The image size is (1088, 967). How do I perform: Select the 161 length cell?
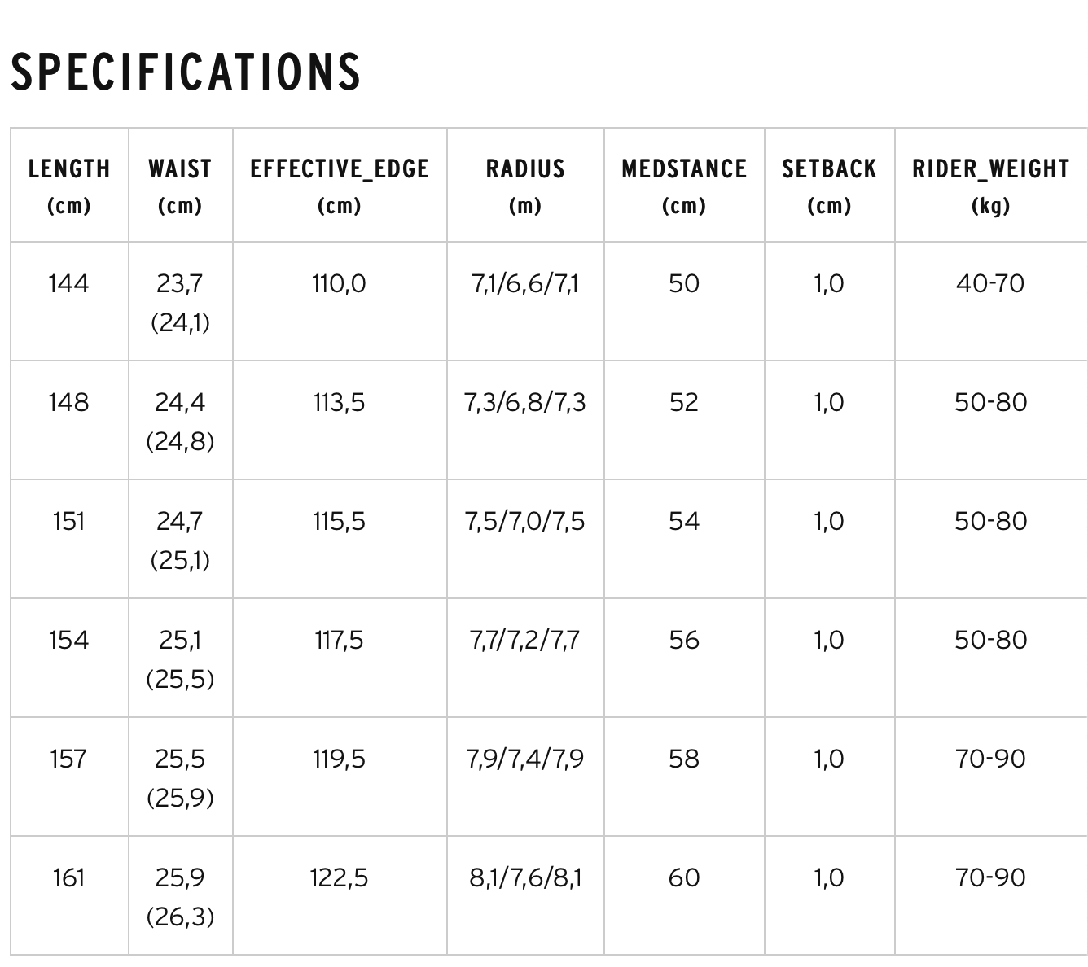tap(69, 878)
